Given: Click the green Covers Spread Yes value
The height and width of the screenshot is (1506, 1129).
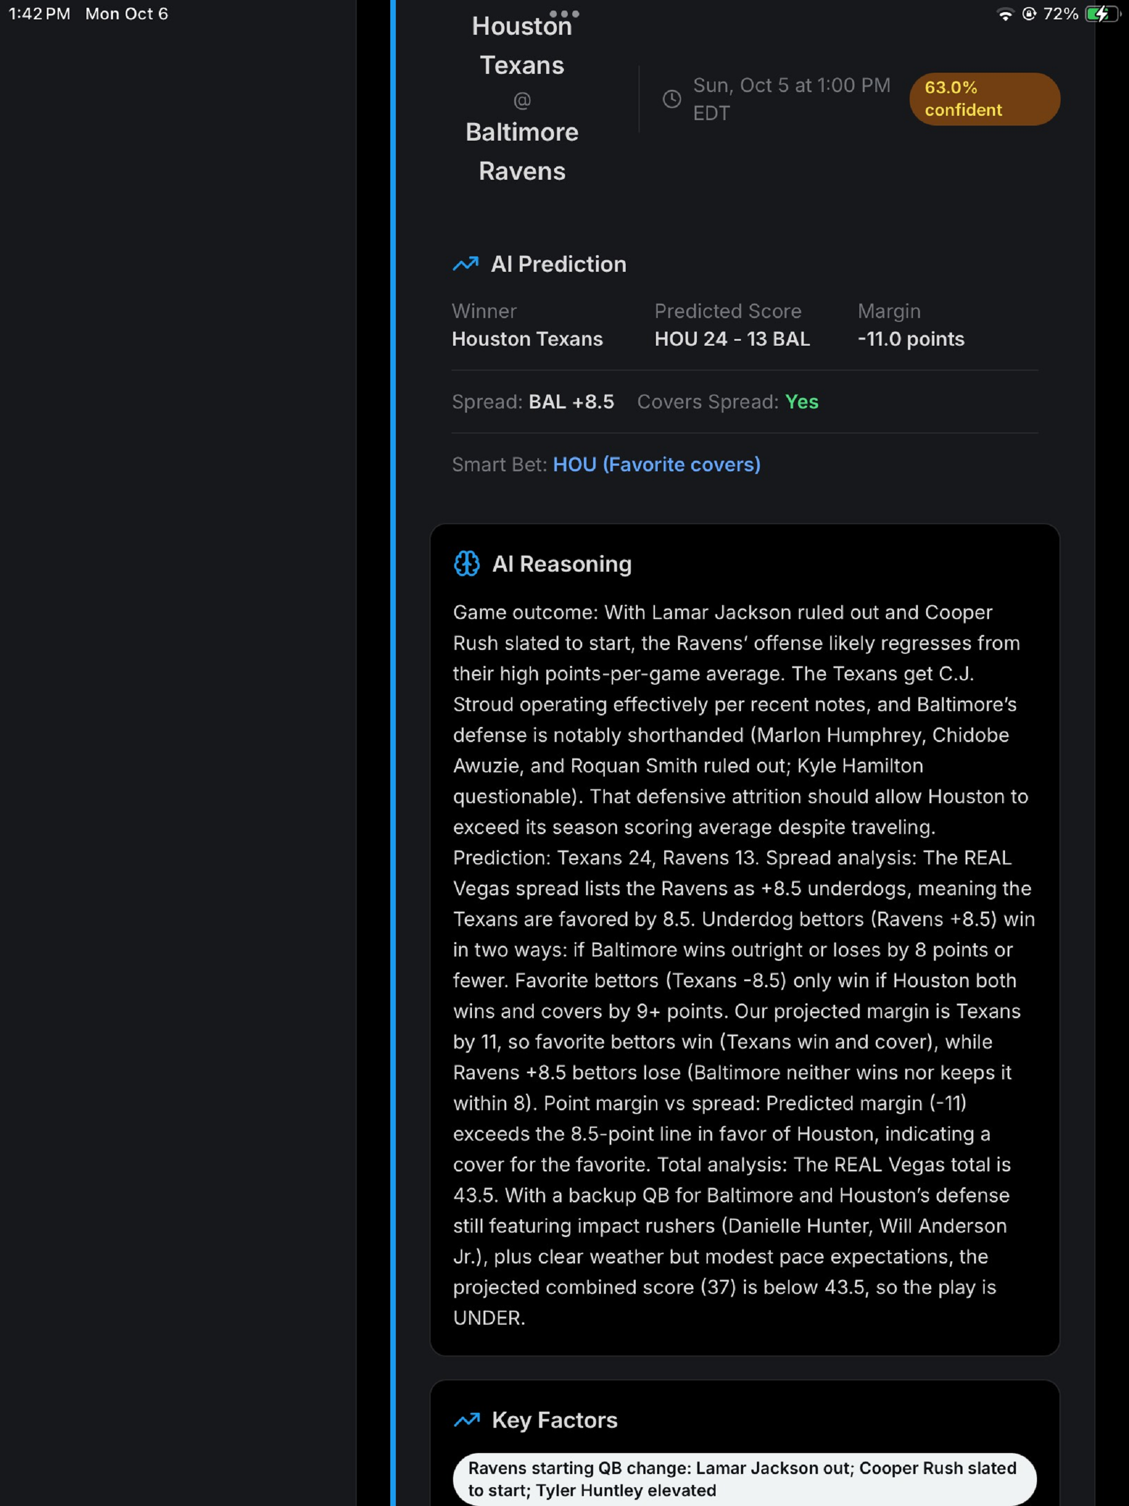Looking at the screenshot, I should 802,402.
